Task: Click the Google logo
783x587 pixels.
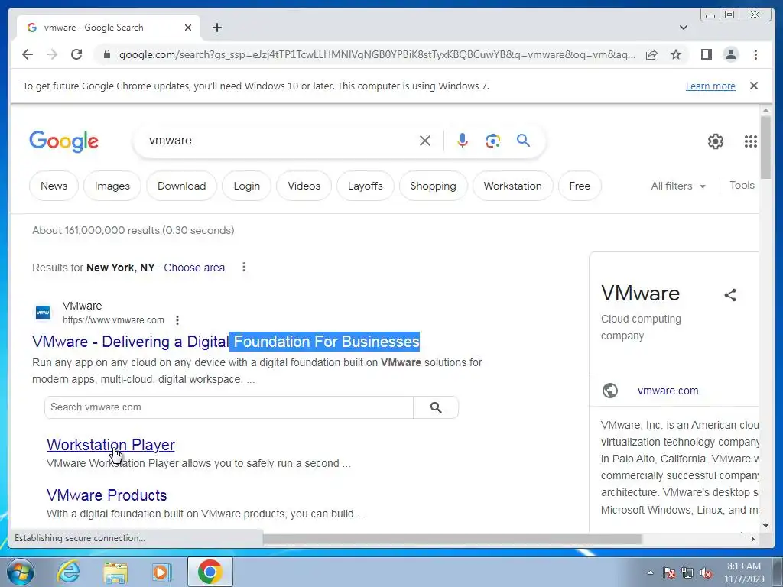Action: click(64, 141)
